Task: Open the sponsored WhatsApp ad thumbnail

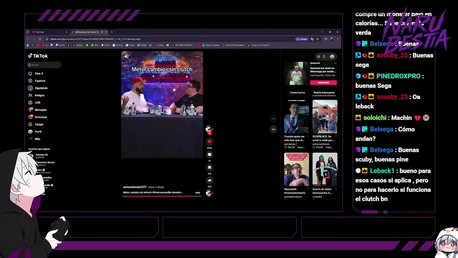Action: click(296, 73)
